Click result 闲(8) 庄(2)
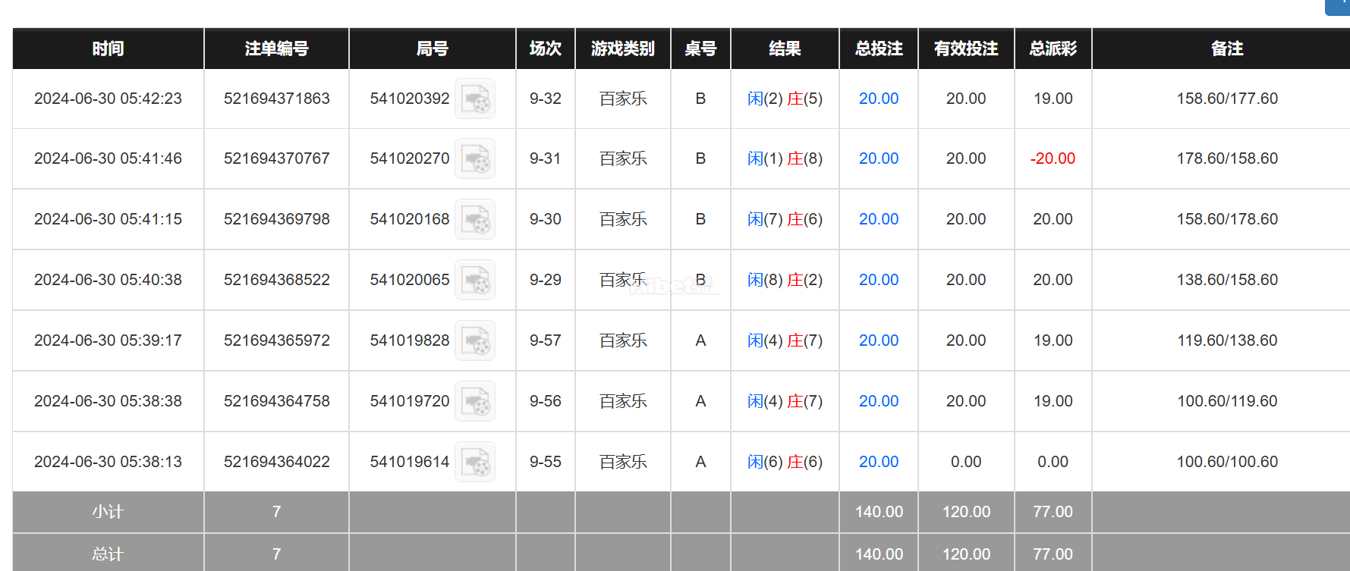 pyautogui.click(x=785, y=280)
